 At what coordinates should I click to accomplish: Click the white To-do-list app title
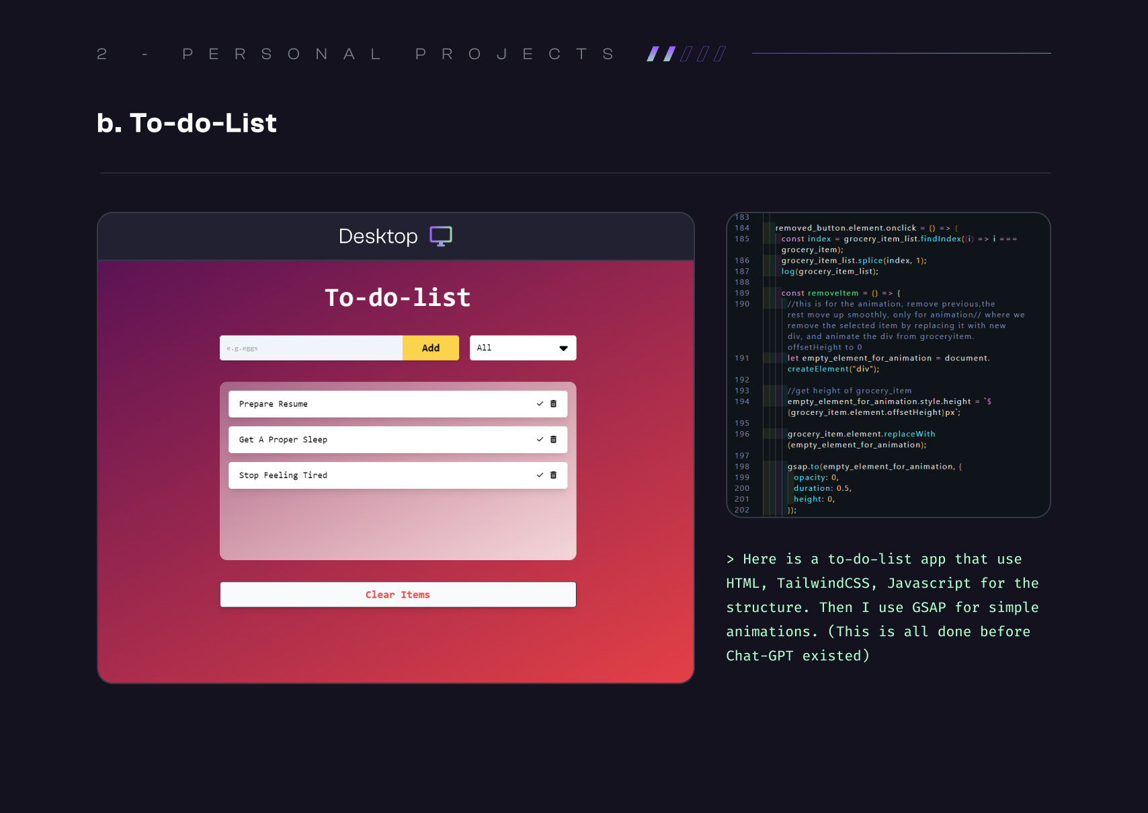(397, 297)
